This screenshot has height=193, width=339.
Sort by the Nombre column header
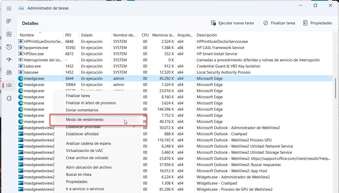tap(40, 35)
